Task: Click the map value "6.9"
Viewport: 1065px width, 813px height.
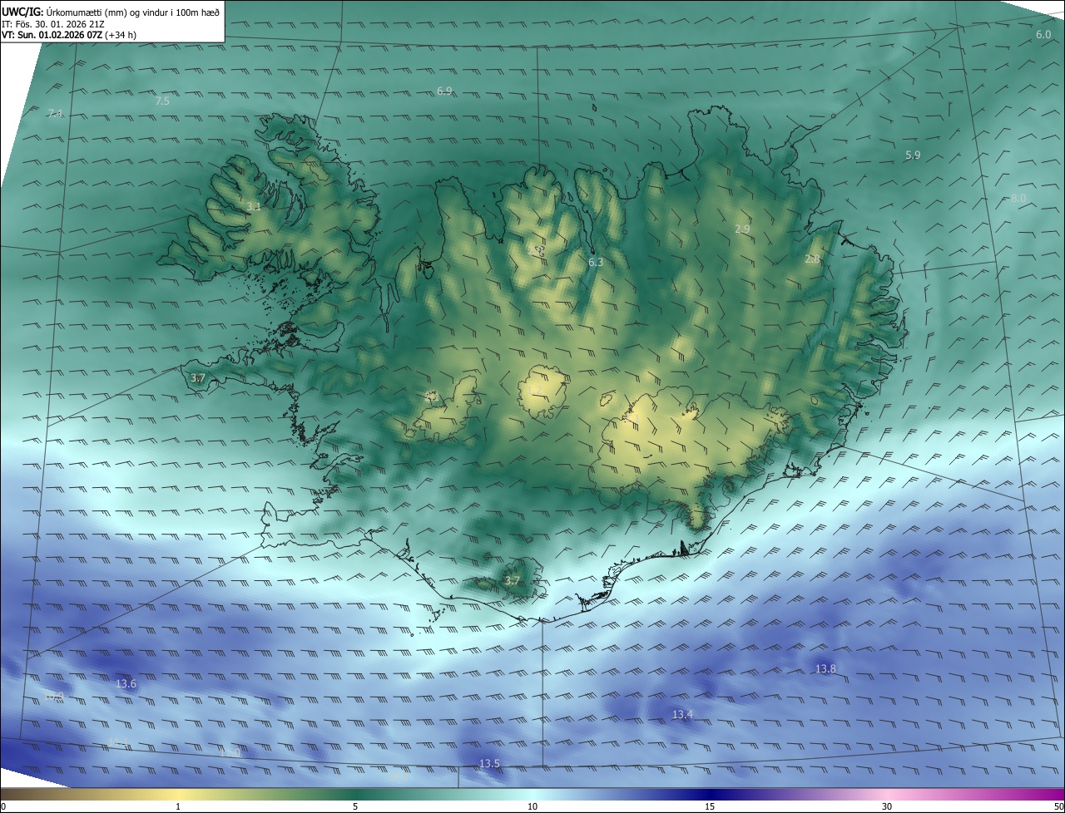Action: 444,91
